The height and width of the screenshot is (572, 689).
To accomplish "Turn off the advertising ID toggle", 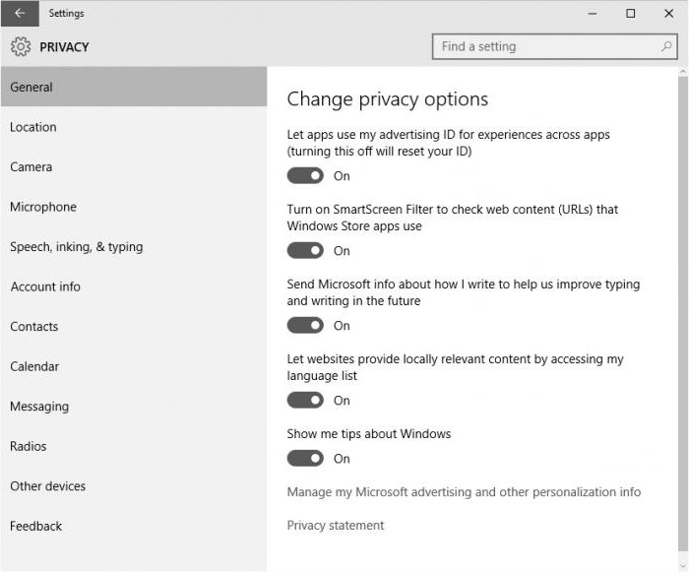I will tap(305, 176).
